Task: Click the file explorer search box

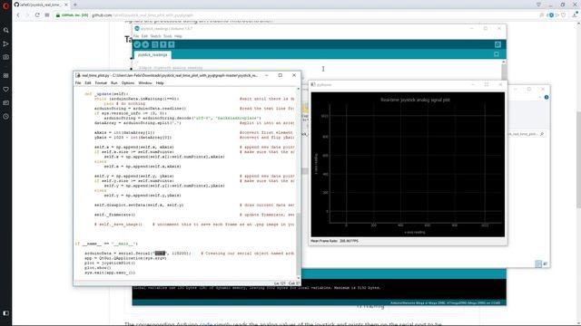Action: (x=526, y=134)
